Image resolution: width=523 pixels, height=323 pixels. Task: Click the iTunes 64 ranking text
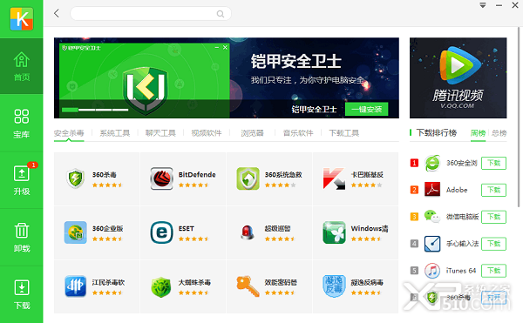(x=461, y=271)
